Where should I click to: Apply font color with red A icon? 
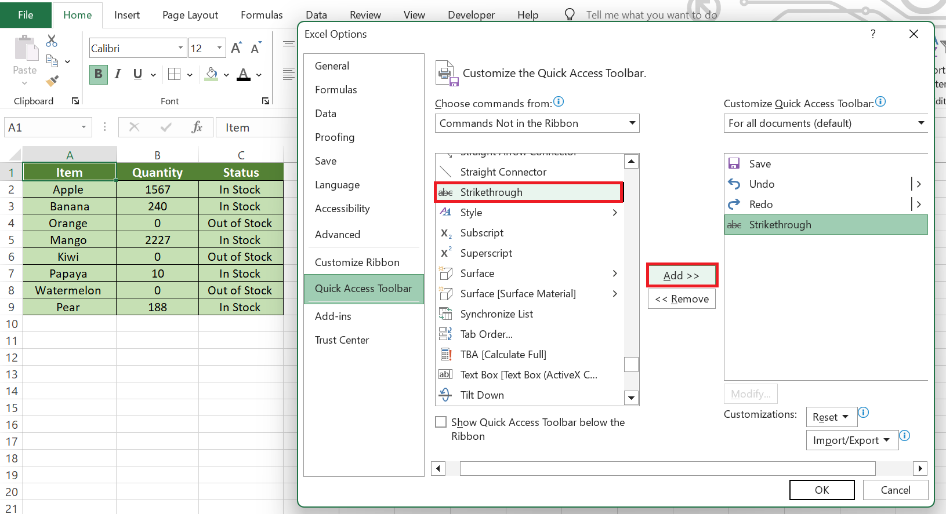click(244, 74)
